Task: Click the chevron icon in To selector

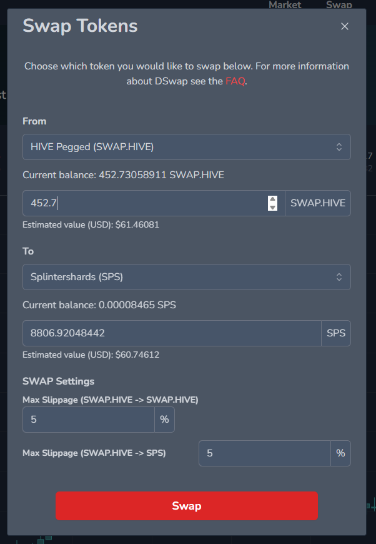Action: point(339,277)
